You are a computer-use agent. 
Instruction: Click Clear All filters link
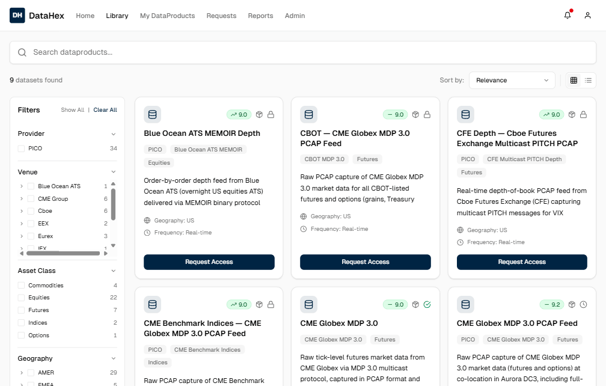[x=105, y=110]
